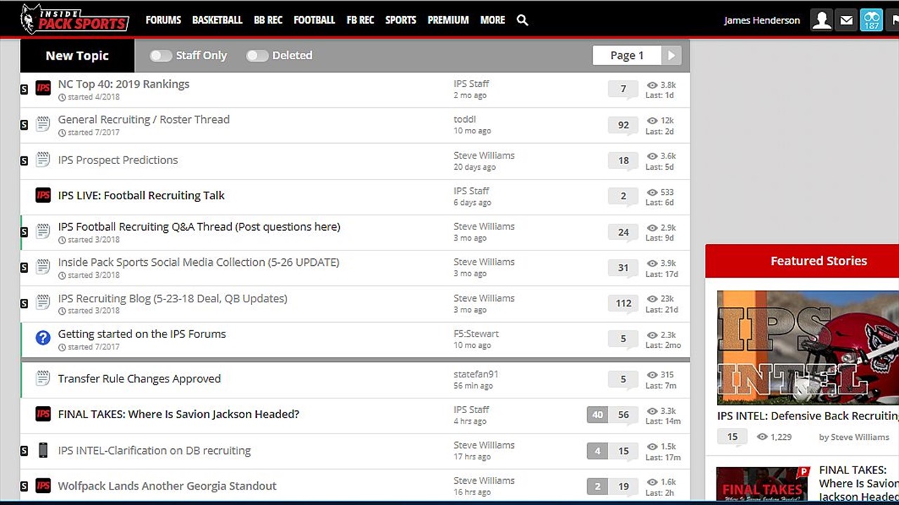Click views eye icon on IPS INTEL story

pos(762,437)
